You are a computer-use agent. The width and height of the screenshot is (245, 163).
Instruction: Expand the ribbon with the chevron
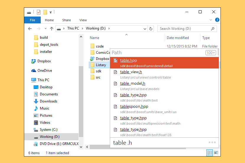pyautogui.click(x=211, y=20)
